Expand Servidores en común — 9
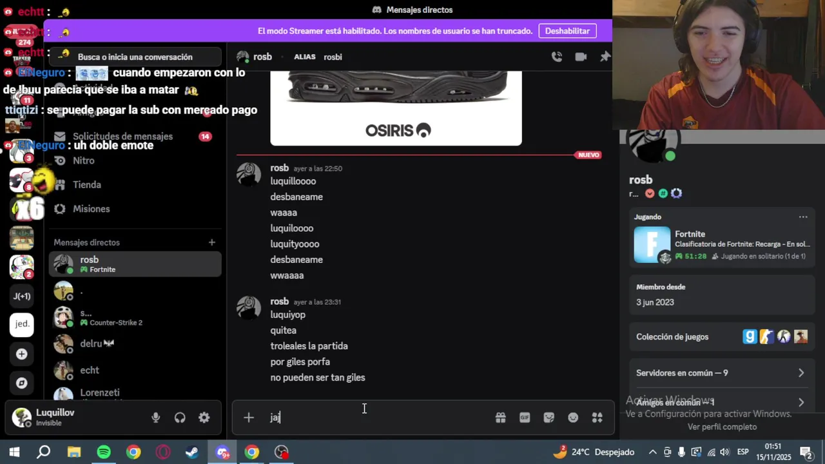This screenshot has height=464, width=825. (722, 373)
